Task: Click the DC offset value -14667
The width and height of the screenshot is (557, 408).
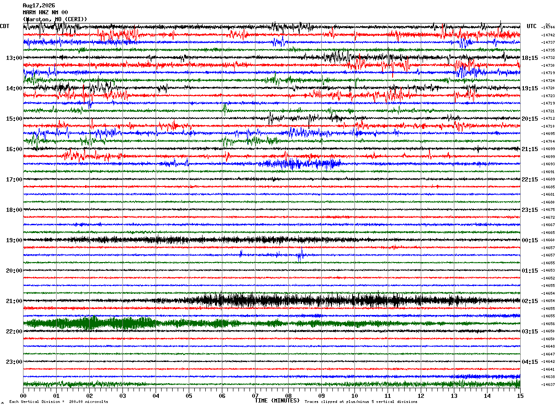Action: click(x=548, y=225)
